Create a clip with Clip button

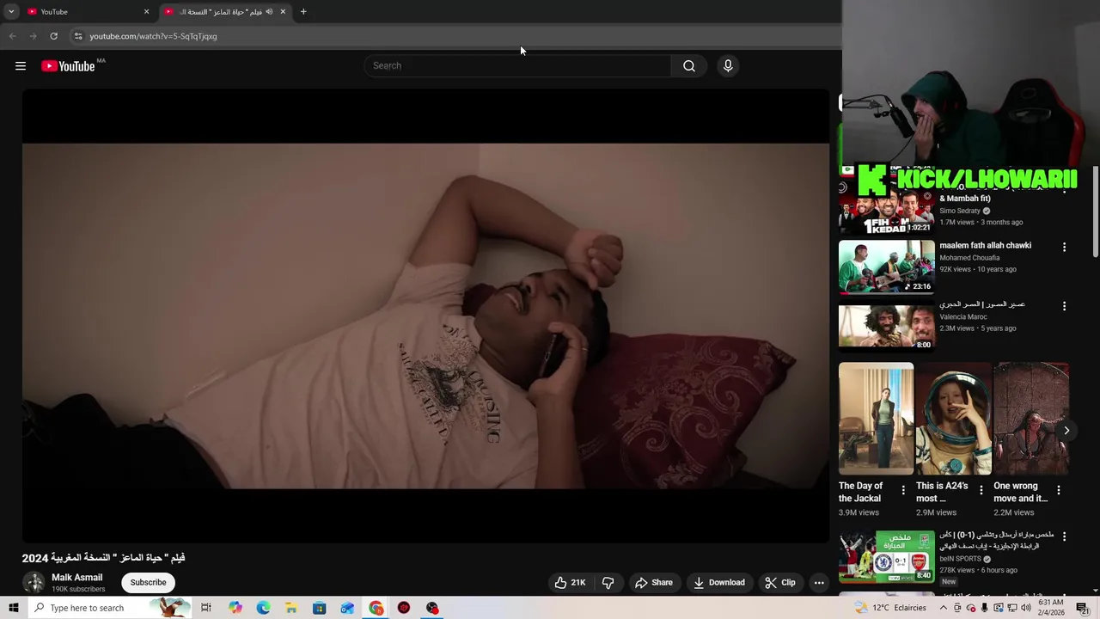tap(780, 583)
